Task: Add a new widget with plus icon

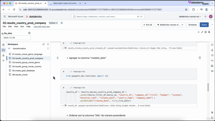Action: point(199,32)
